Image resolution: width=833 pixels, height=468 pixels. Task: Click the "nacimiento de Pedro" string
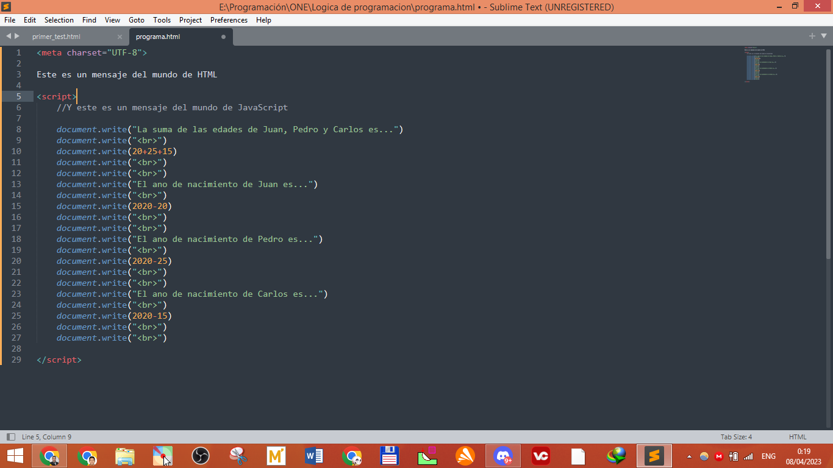[x=226, y=239]
